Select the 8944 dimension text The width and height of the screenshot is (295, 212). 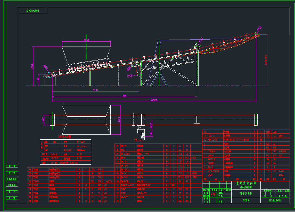pyautogui.click(x=96, y=90)
